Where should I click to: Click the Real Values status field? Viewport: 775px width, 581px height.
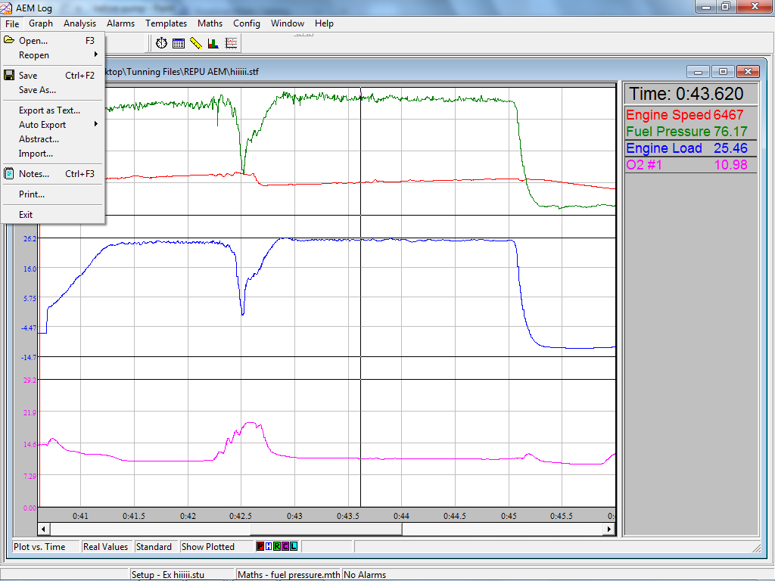point(107,546)
